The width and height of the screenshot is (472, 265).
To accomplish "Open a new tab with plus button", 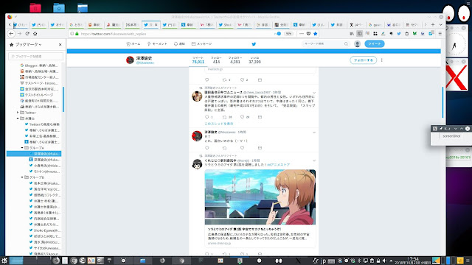I will click(433, 24).
